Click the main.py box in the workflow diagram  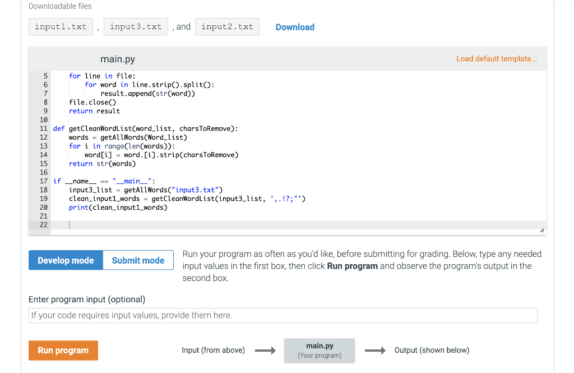coord(320,350)
